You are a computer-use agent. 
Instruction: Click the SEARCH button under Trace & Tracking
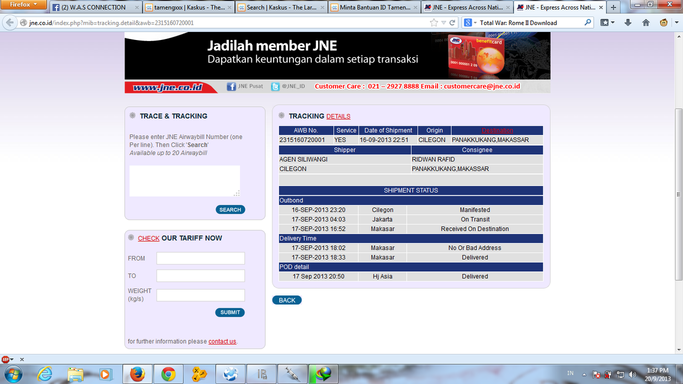(231, 210)
